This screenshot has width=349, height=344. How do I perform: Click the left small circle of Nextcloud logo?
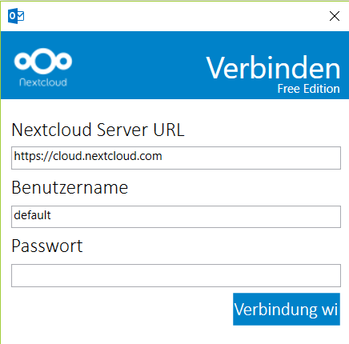pos(22,61)
